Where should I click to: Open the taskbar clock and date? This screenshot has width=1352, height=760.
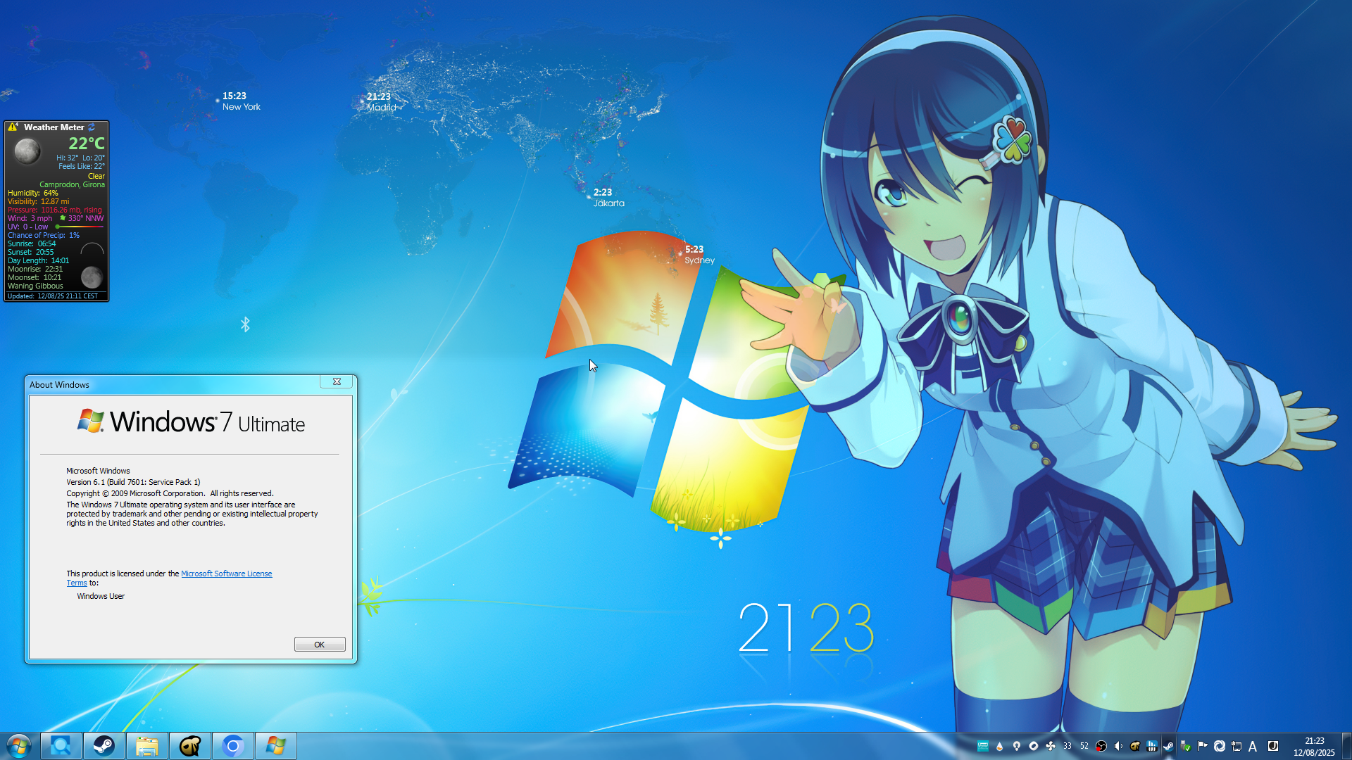tap(1314, 746)
